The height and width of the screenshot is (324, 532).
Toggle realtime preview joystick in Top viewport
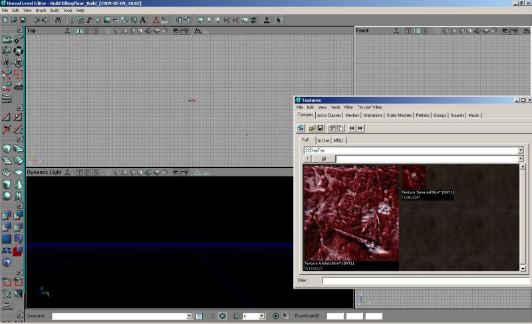(x=67, y=31)
